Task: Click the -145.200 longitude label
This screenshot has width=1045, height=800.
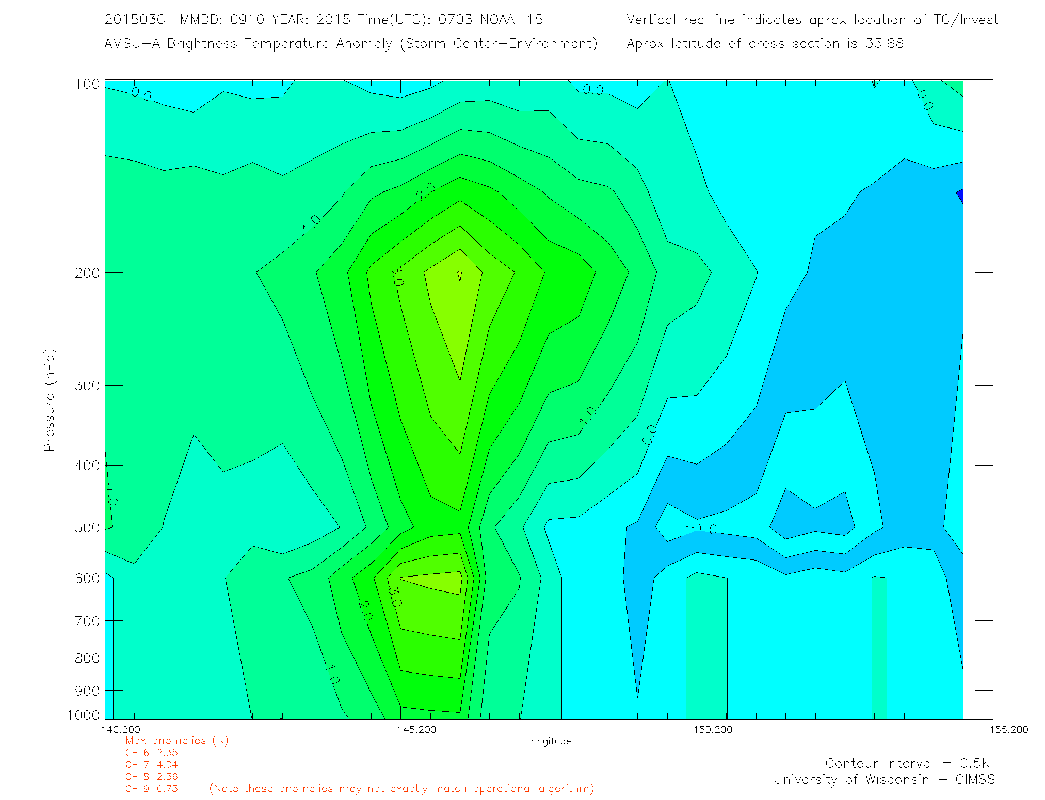Action: (x=412, y=730)
